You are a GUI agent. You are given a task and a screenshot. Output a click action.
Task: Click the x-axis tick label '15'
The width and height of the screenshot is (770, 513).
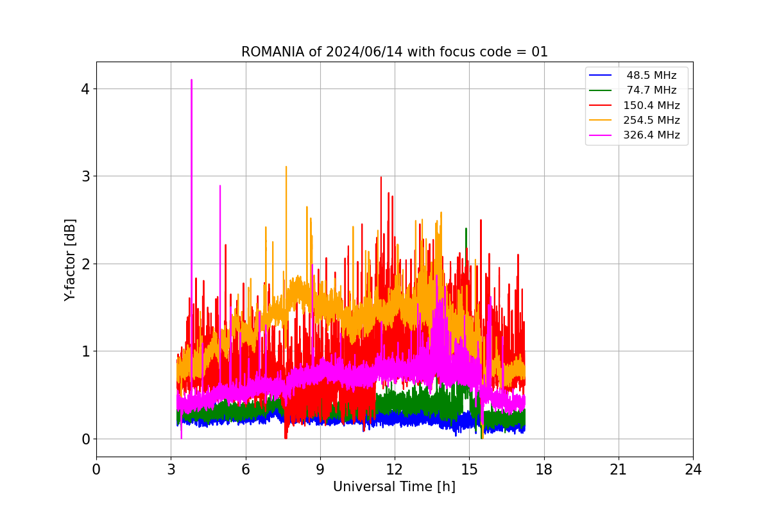(469, 469)
